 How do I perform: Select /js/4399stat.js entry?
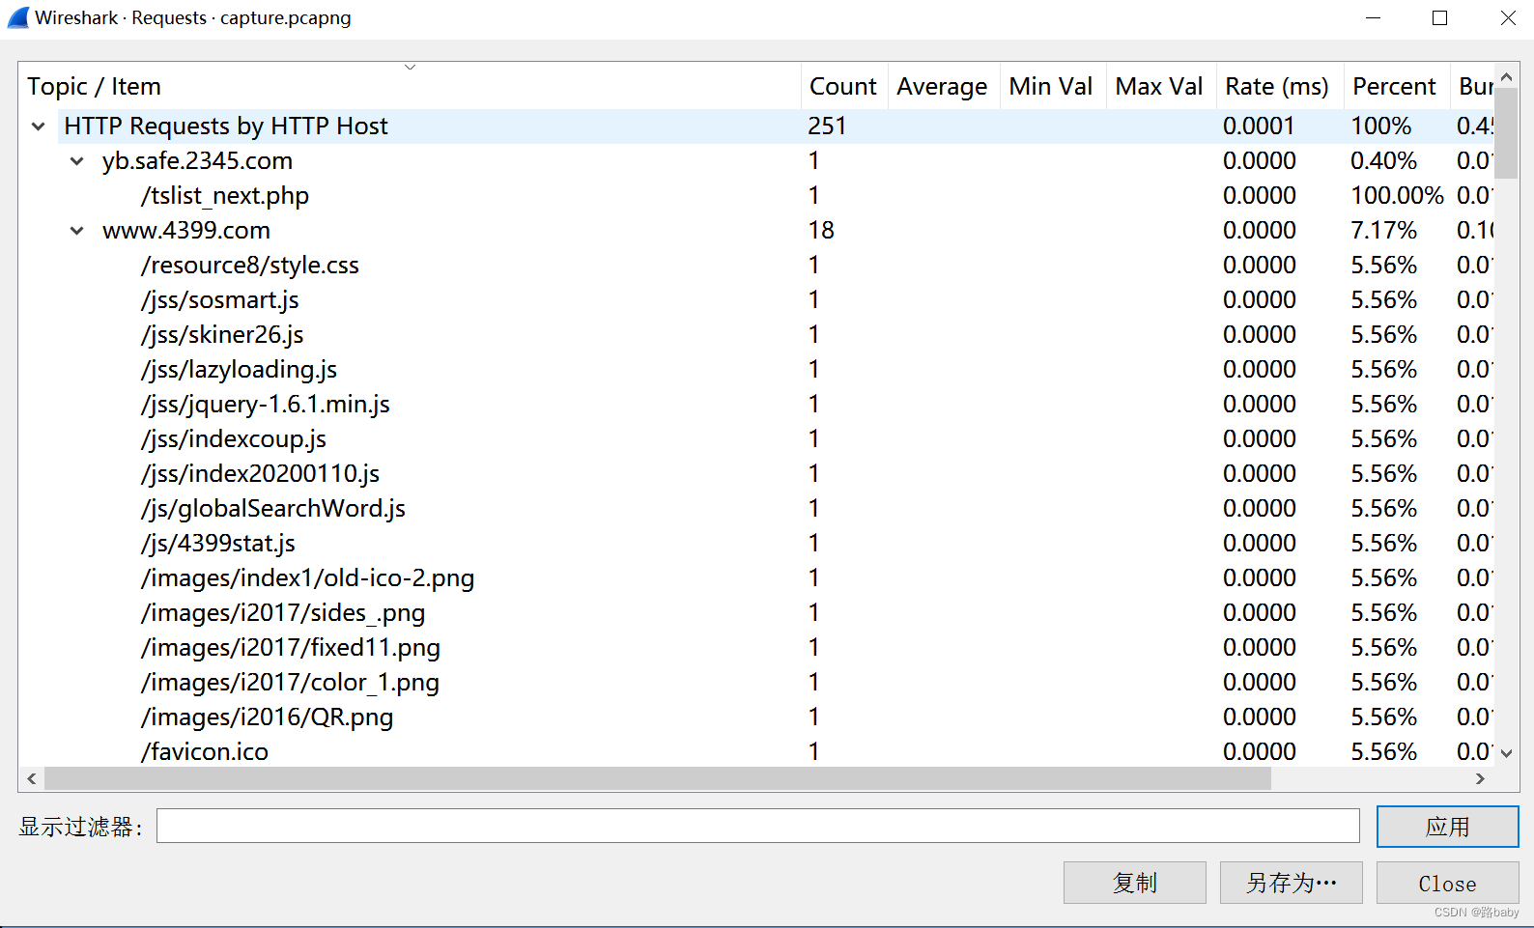756,544
